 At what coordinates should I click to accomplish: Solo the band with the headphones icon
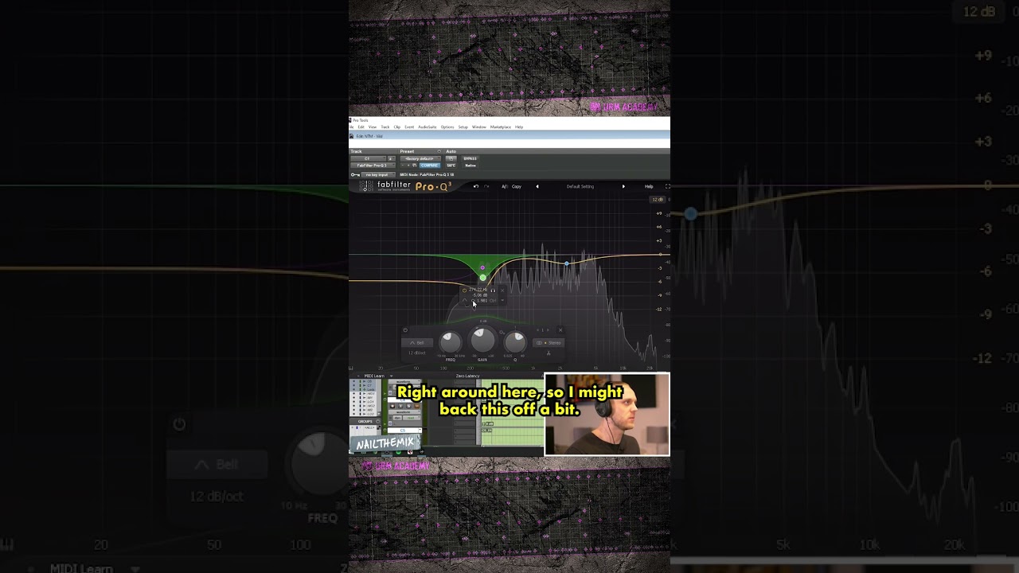pyautogui.click(x=493, y=290)
